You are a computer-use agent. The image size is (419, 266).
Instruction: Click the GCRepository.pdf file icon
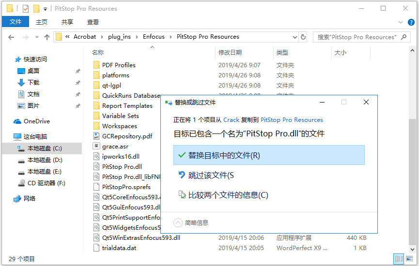pos(96,136)
